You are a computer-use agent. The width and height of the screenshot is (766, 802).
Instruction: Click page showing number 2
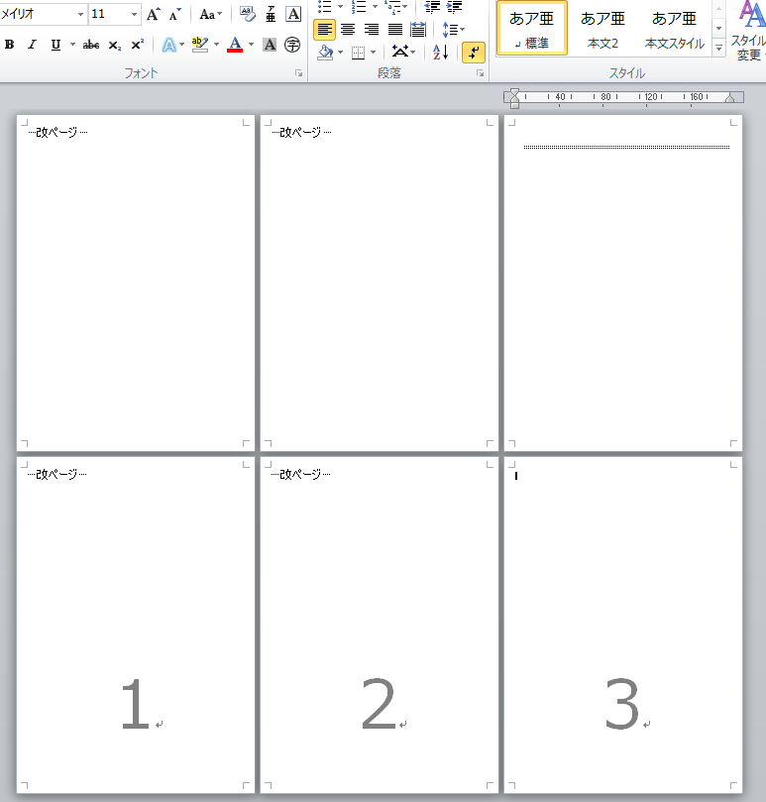(380, 625)
